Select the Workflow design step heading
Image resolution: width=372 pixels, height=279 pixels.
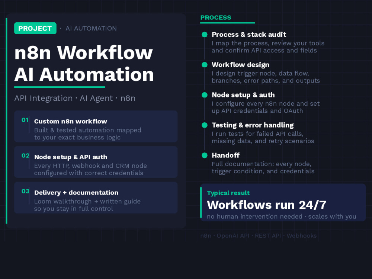[x=240, y=65]
